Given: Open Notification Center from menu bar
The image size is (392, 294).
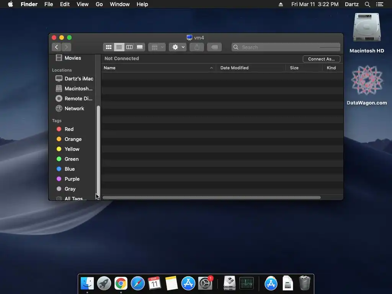Looking at the screenshot, I should (380, 4).
